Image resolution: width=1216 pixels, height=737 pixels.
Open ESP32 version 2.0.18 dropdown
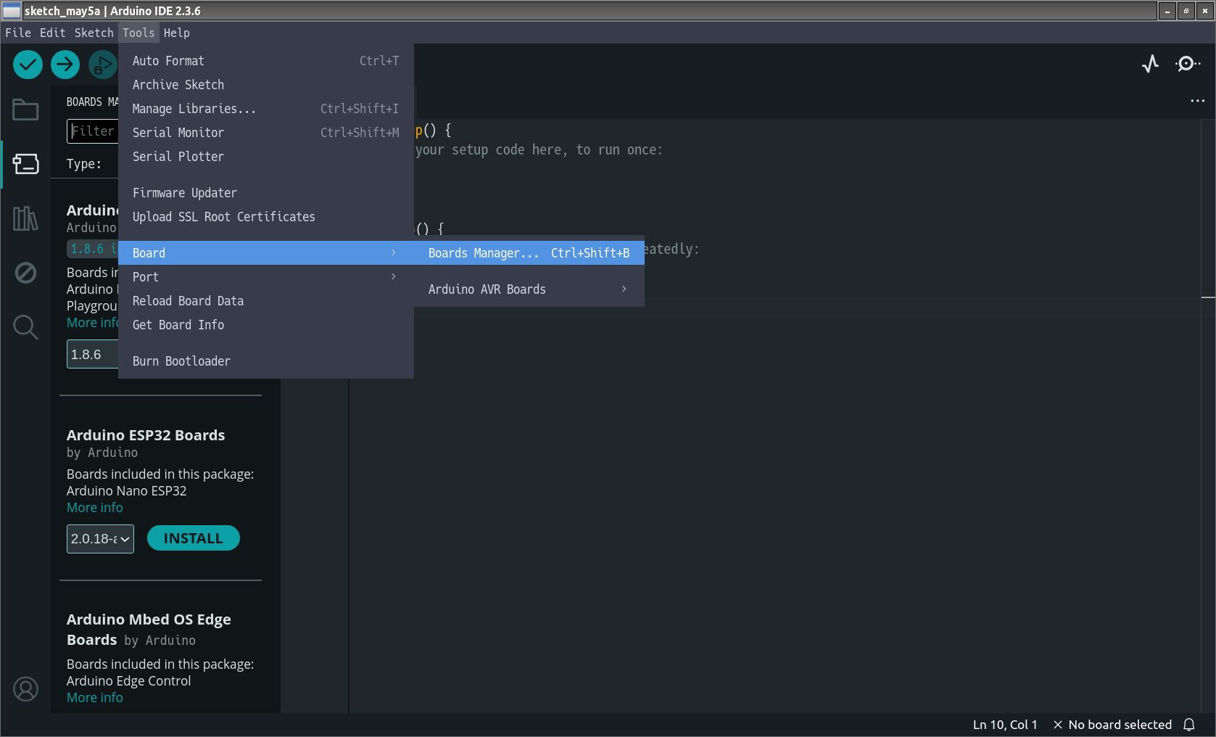coord(100,539)
